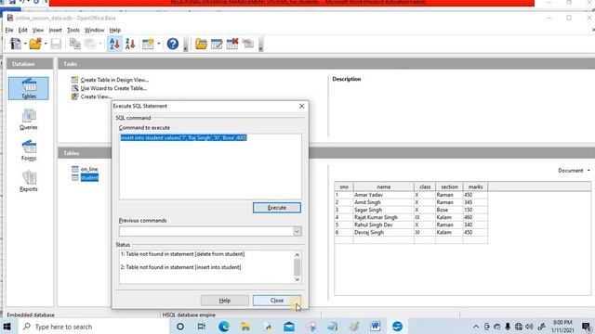This screenshot has height=334, width=595.
Task: Select the Queries database section
Action: 29,120
